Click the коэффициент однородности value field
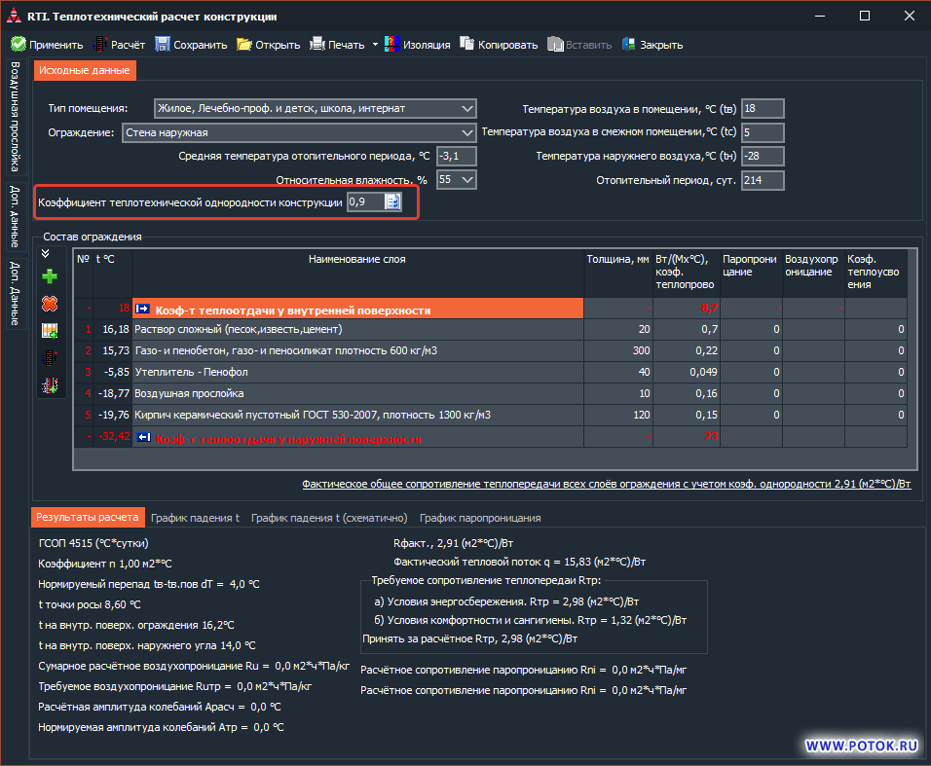The height and width of the screenshot is (766, 931). [x=366, y=201]
